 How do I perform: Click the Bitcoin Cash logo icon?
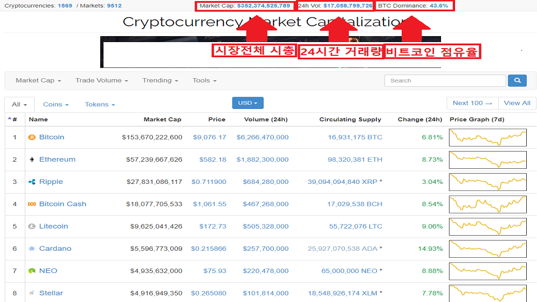pos(31,204)
